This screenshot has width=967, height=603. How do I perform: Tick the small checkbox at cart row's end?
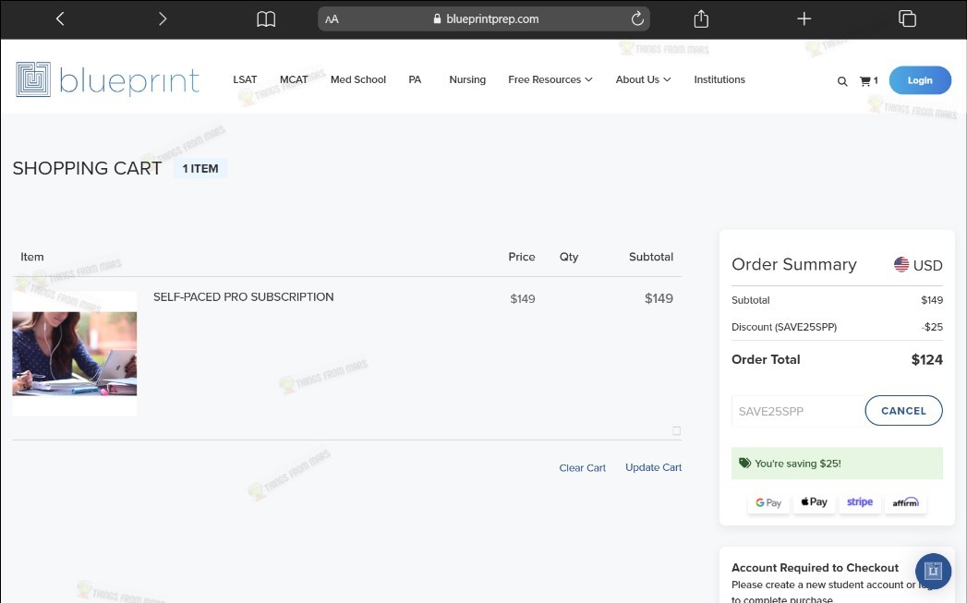click(676, 431)
